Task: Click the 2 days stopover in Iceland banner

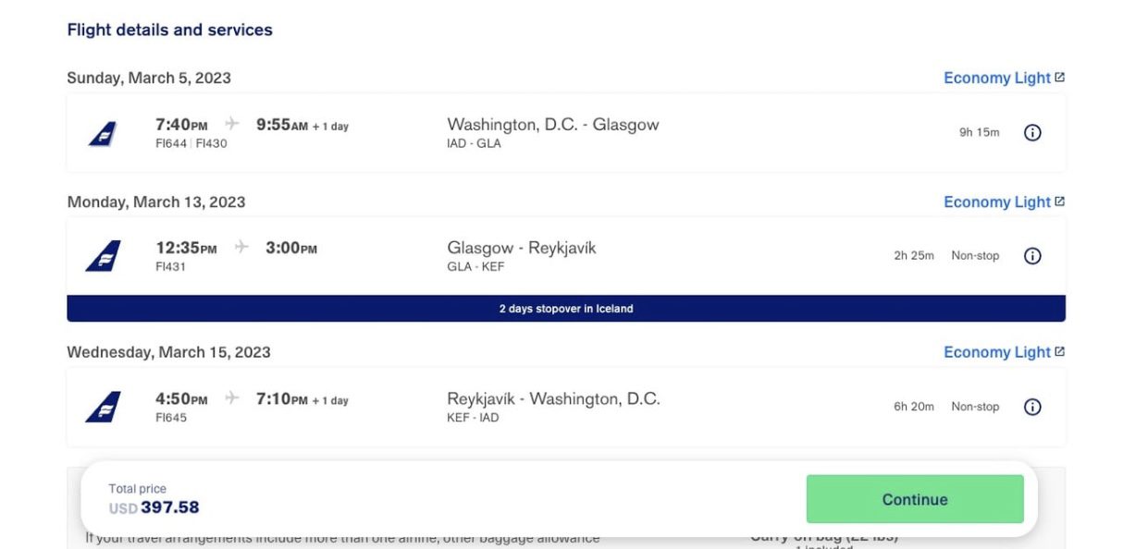Action: point(566,309)
